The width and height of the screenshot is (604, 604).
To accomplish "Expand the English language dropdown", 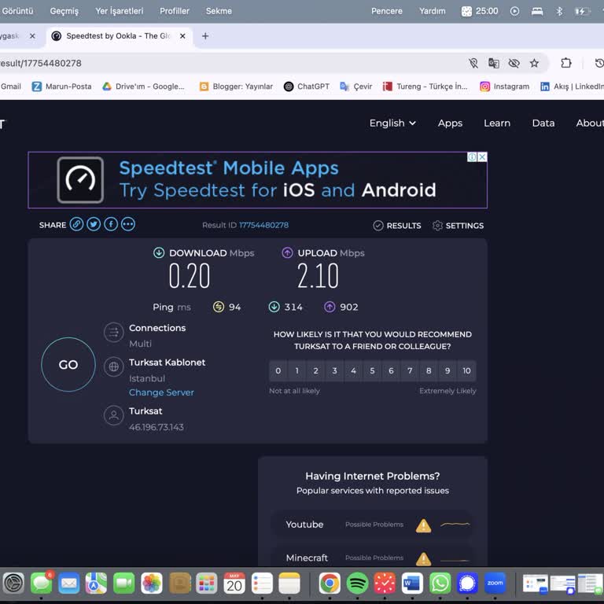I will click(392, 123).
